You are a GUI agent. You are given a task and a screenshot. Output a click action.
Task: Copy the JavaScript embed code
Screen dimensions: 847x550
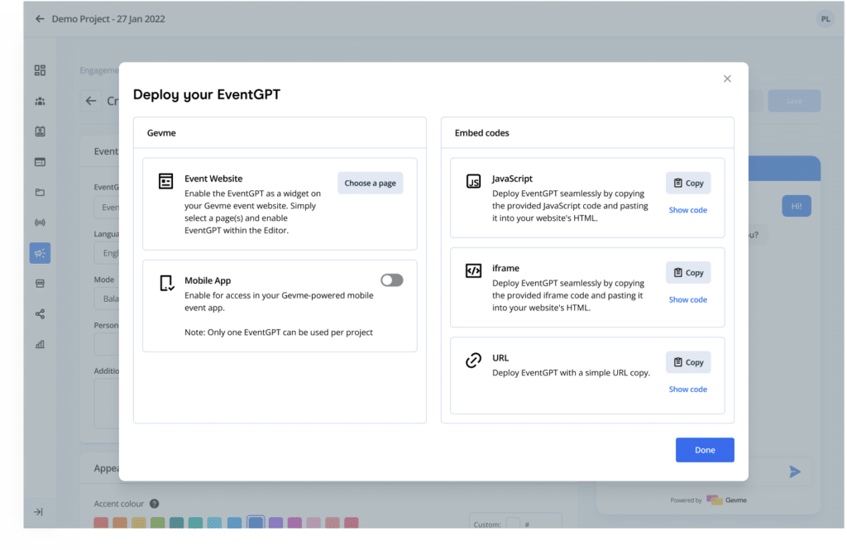(x=688, y=183)
